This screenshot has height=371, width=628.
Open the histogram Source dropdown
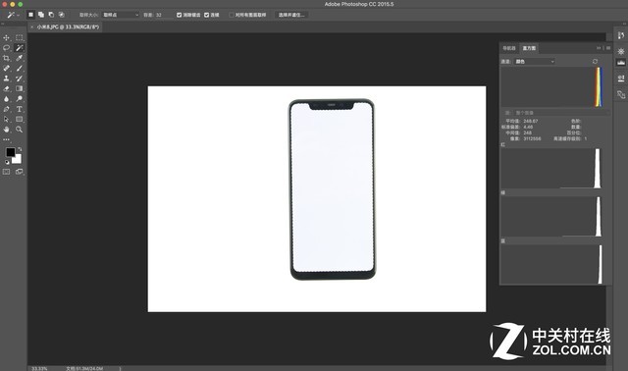point(562,113)
